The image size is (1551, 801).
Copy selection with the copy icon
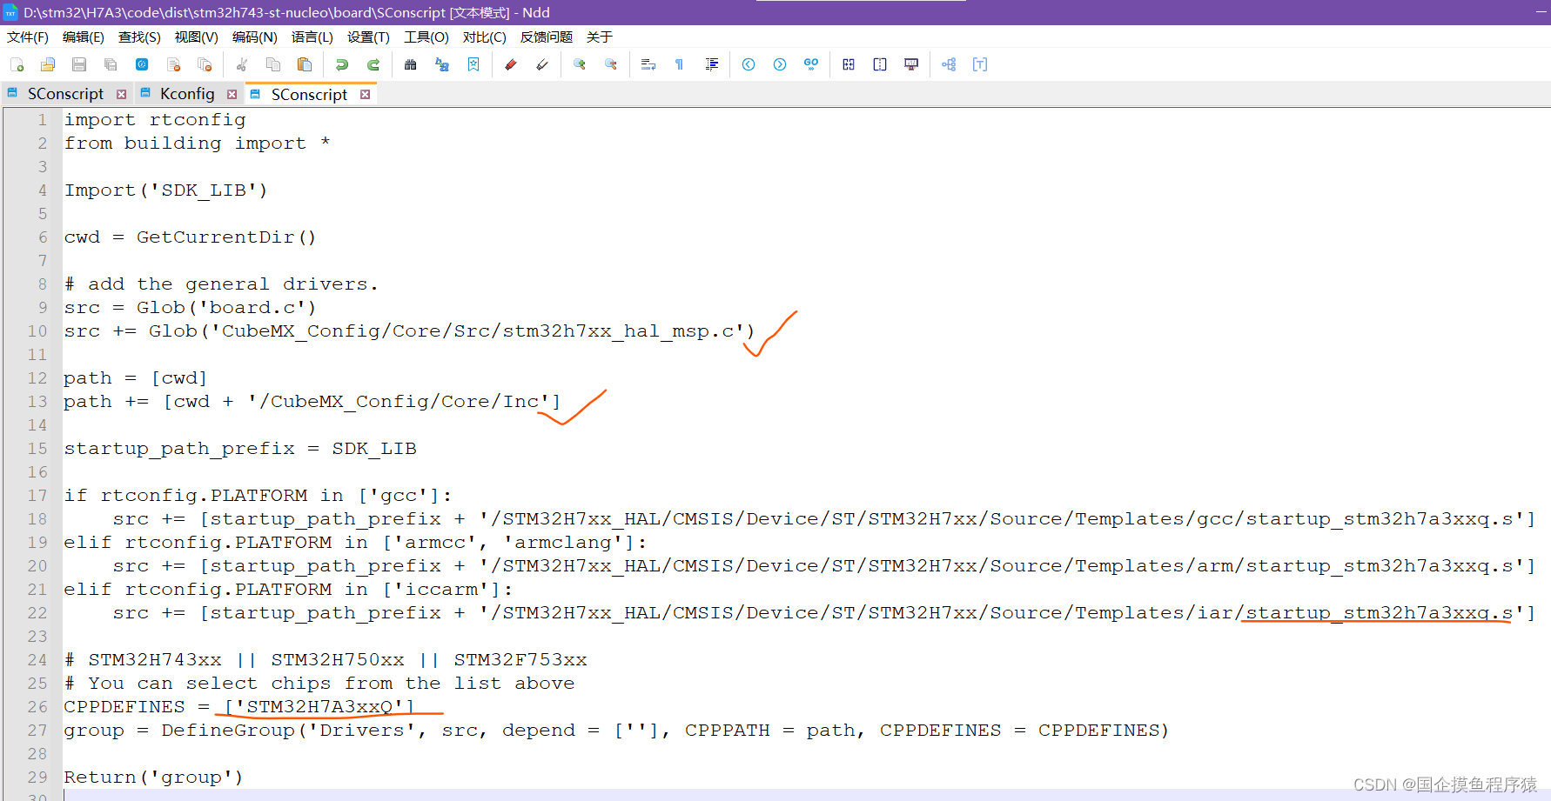273,64
